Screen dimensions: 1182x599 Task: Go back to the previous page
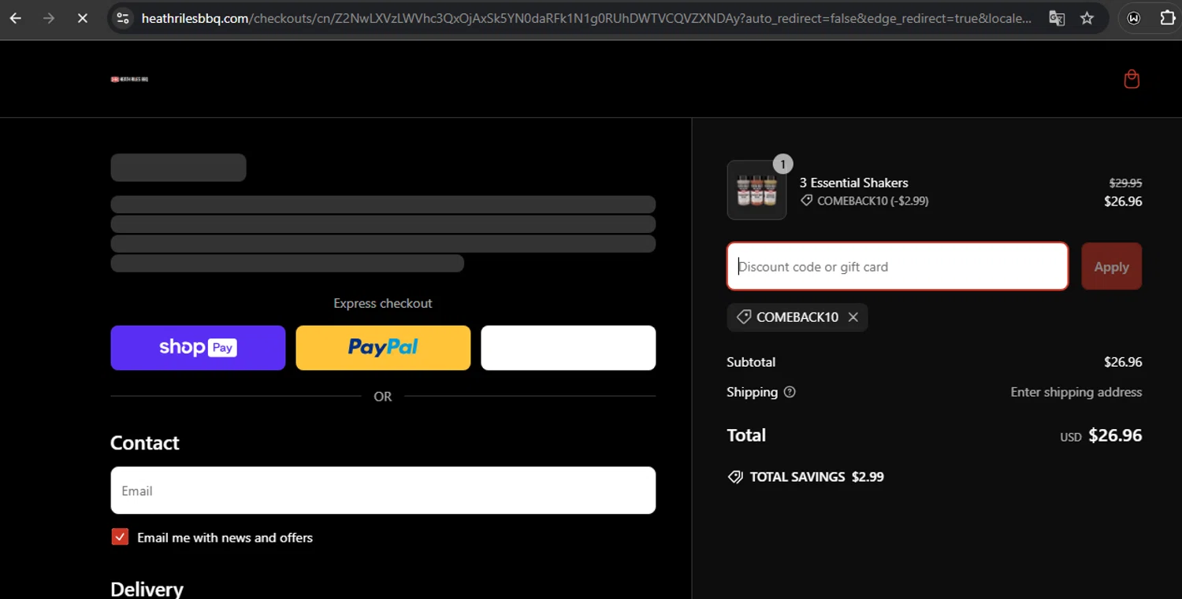point(16,18)
